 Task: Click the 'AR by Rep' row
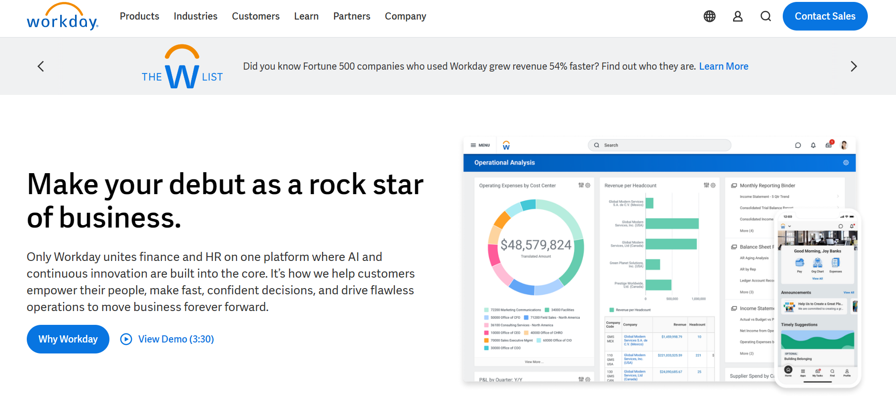click(748, 269)
